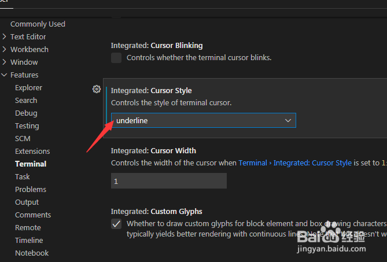Navigate to SCM settings
Screen dimensions: 387x262
(x=23, y=138)
